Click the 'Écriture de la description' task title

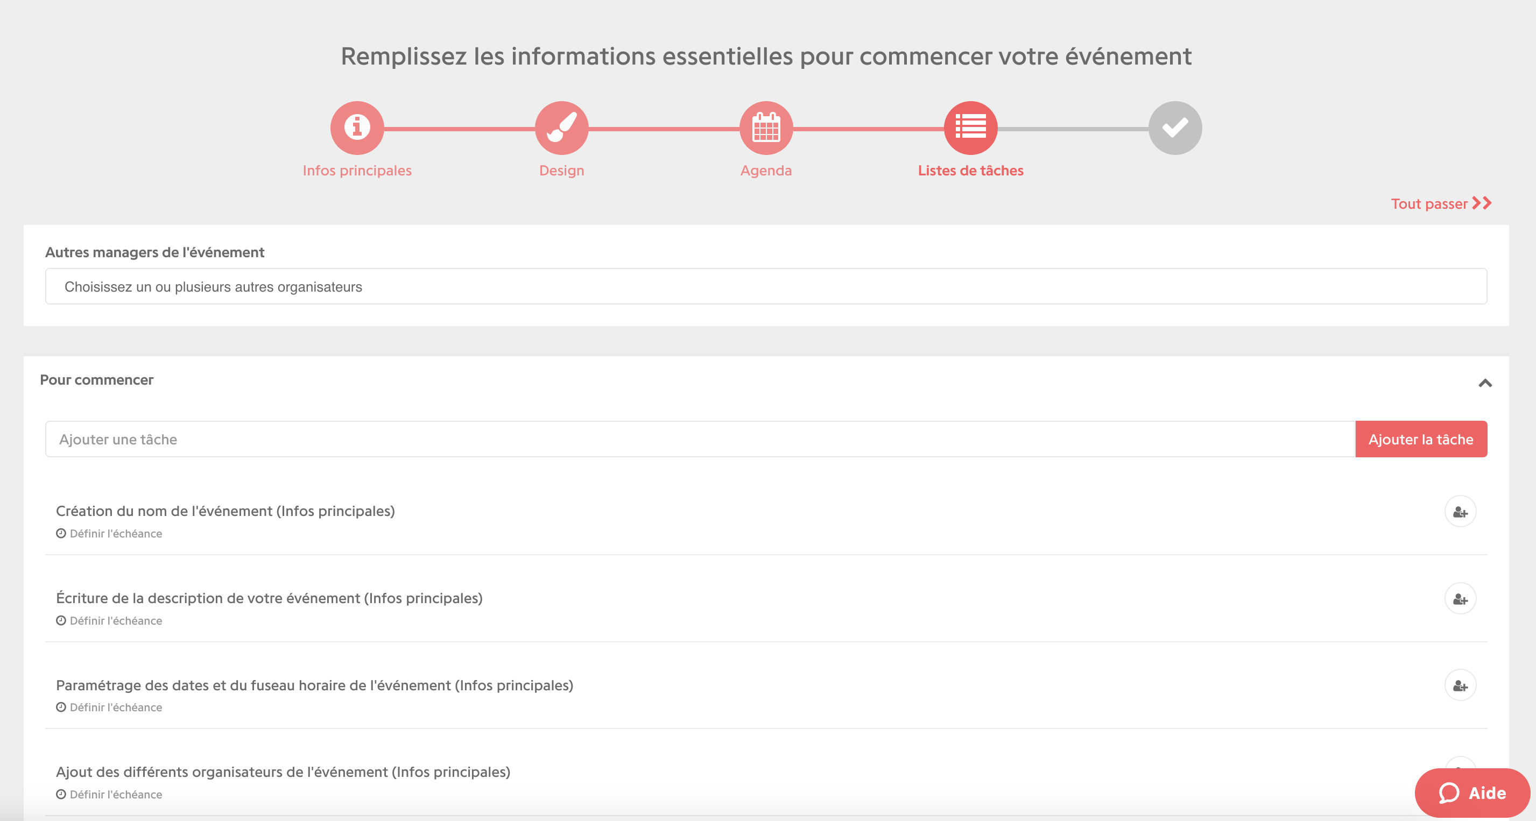[x=270, y=598]
